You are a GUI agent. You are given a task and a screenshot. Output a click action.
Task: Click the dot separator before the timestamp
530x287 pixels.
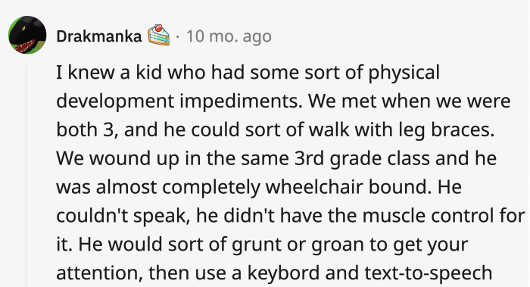[178, 37]
